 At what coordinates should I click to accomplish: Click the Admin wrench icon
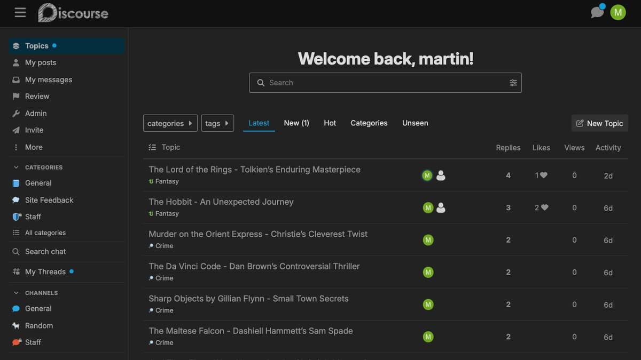tap(16, 114)
